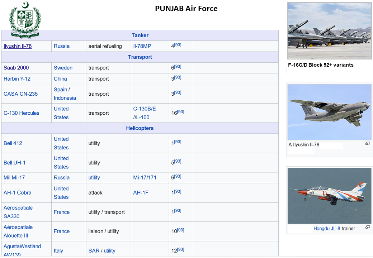This screenshot has width=373, height=258.
Task: Click the [93] reference in the Ilyushin Il-78 row
Action: point(178,45)
